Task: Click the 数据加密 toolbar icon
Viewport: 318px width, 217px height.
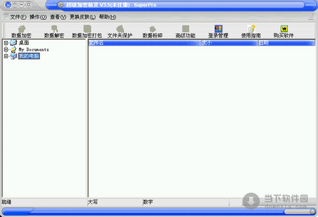Action: (x=22, y=29)
